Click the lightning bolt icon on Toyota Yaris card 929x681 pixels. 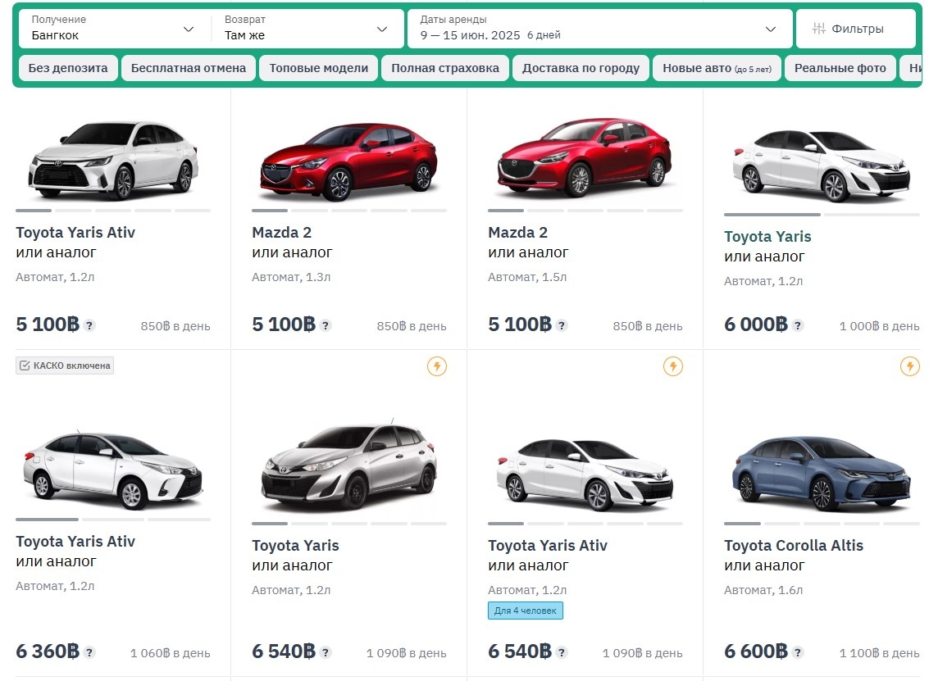click(437, 366)
